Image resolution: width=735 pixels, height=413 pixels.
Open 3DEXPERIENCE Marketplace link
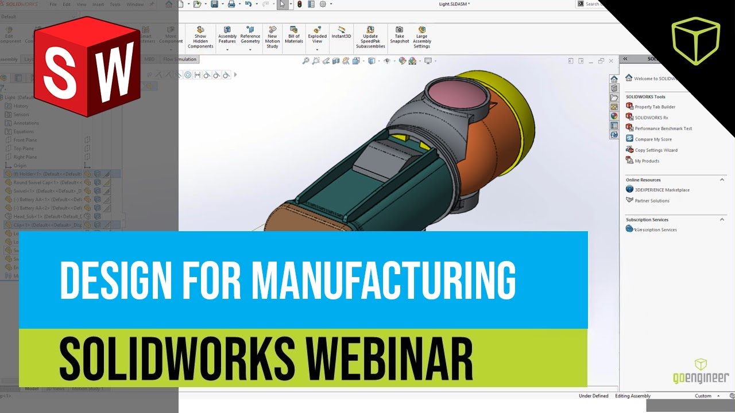point(657,190)
